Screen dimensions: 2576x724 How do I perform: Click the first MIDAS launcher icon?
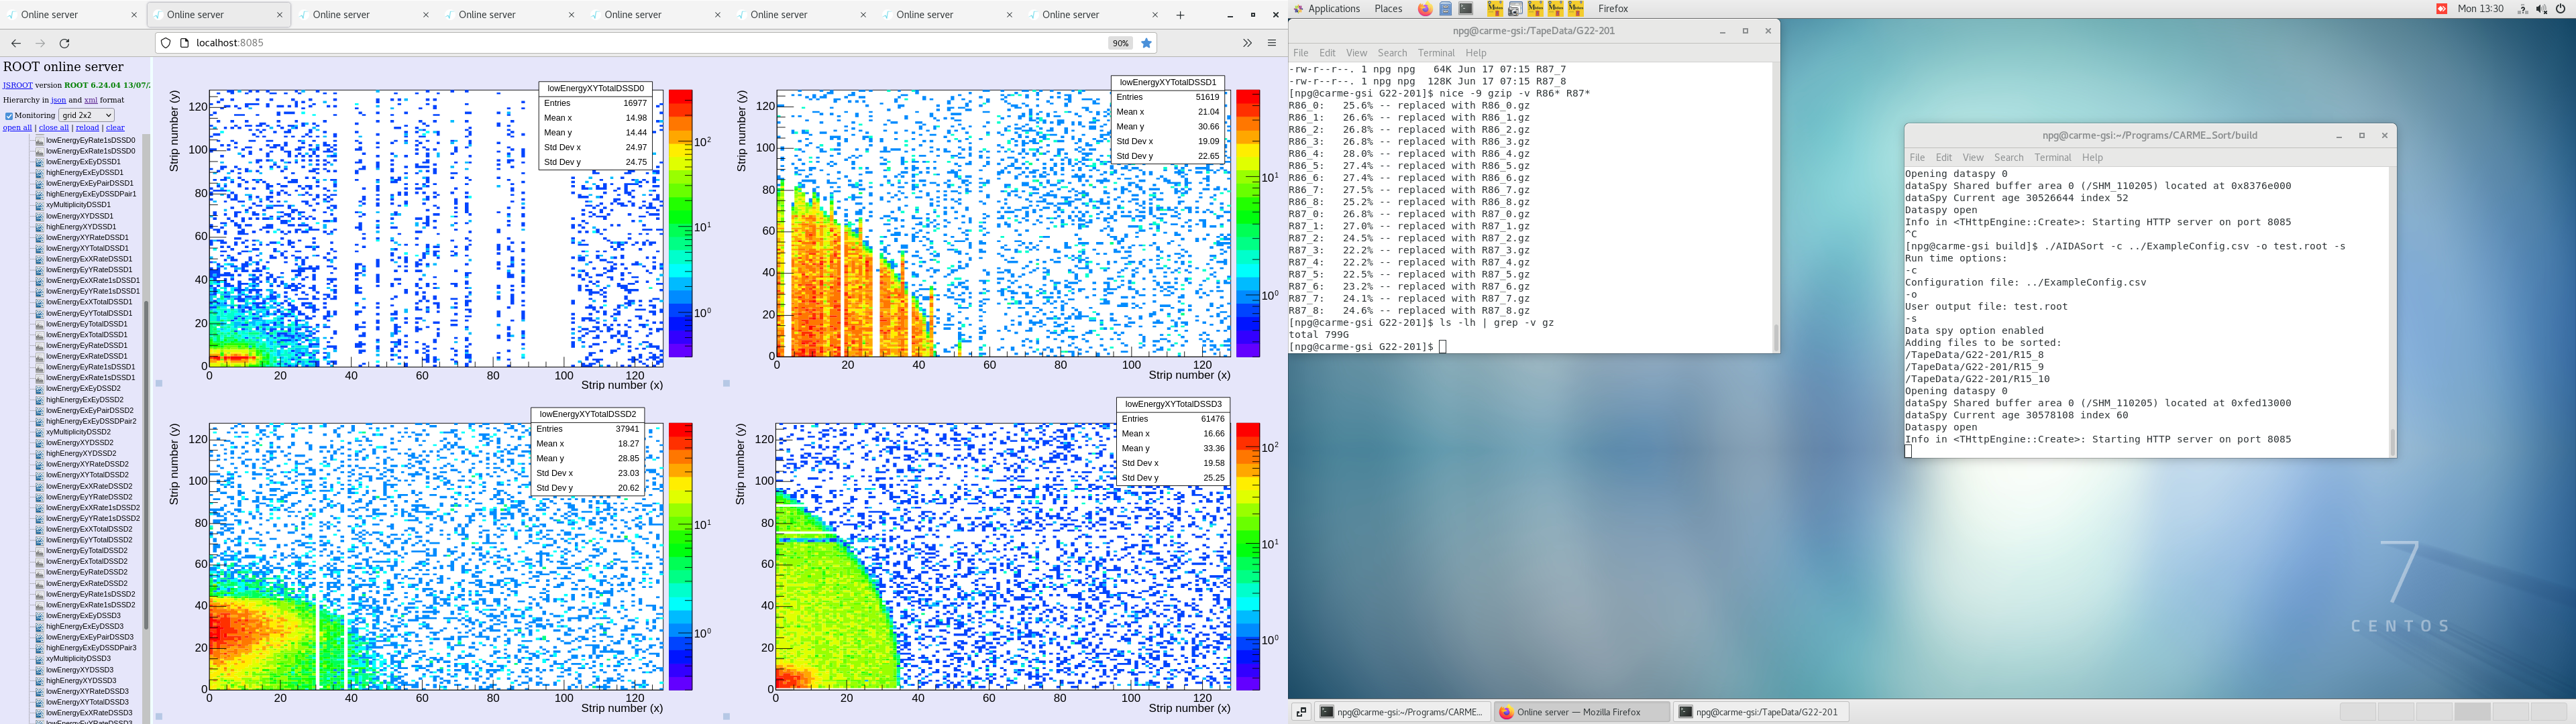(1495, 9)
